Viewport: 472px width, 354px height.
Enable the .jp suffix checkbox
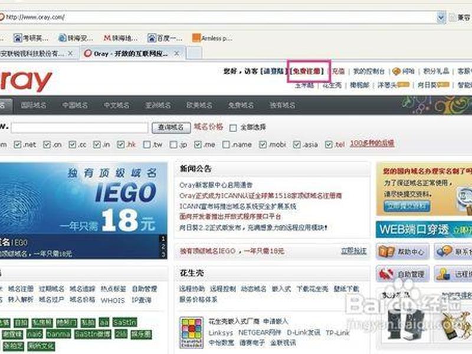[x=173, y=145]
